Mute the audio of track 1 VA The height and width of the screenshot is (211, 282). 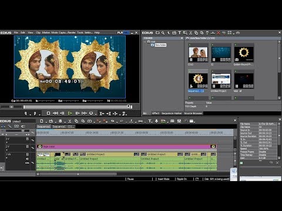click(28, 159)
